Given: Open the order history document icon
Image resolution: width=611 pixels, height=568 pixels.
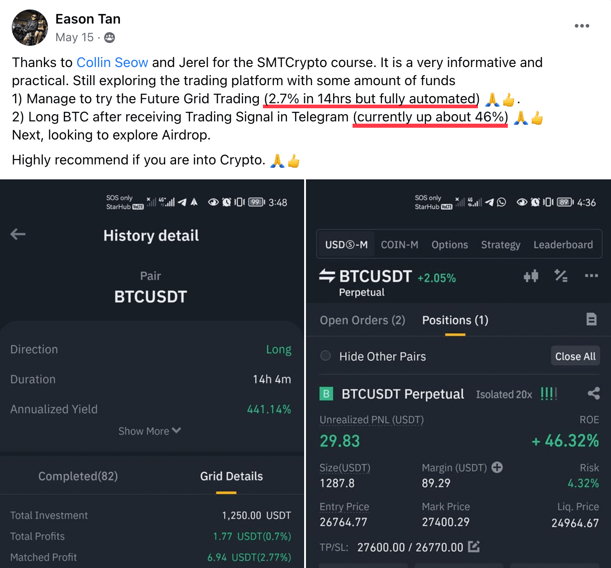Looking at the screenshot, I should [x=591, y=319].
